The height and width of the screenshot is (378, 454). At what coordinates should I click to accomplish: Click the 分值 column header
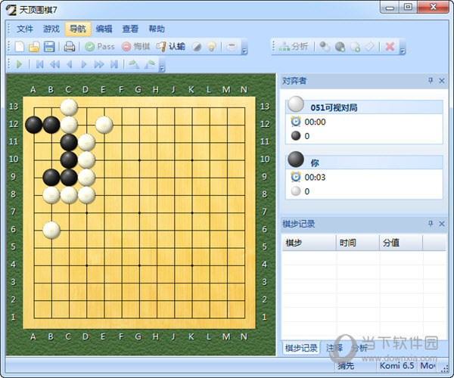click(401, 243)
